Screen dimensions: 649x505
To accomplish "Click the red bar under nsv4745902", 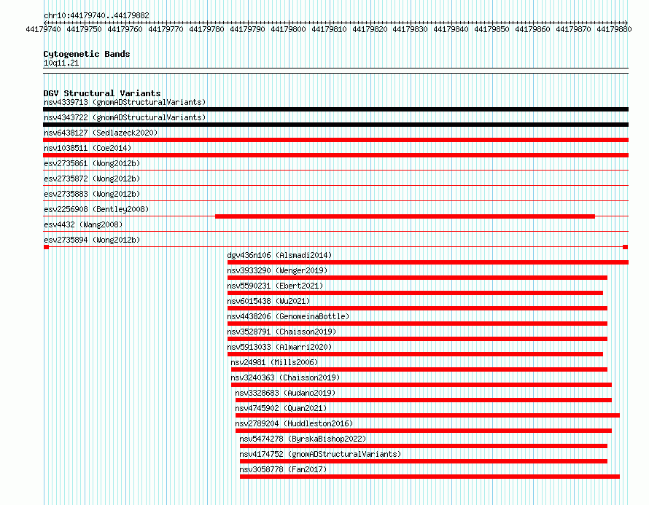I will tap(427, 415).
